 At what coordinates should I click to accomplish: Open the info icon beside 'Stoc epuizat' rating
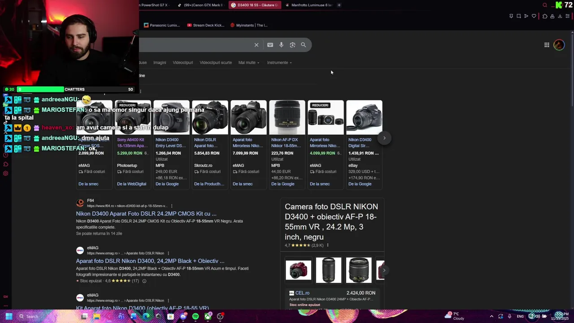[x=144, y=281]
